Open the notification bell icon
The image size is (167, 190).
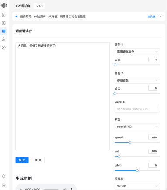(3, 176)
